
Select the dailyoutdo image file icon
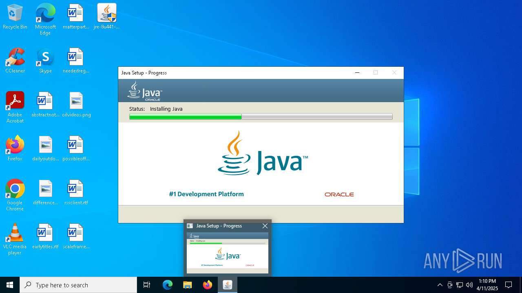click(45, 149)
